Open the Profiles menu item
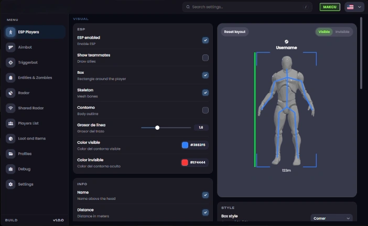The width and height of the screenshot is (368, 226). click(35, 154)
